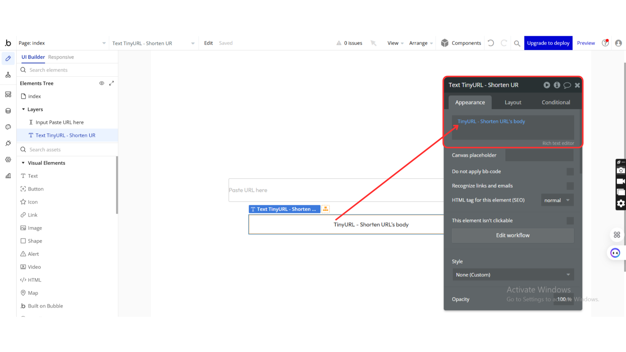Select the Appearance tab

tap(470, 102)
